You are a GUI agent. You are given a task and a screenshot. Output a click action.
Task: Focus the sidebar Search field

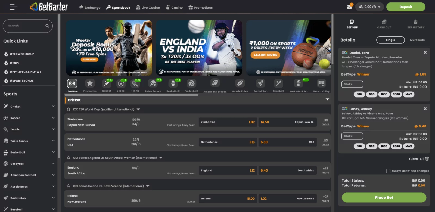(x=28, y=26)
